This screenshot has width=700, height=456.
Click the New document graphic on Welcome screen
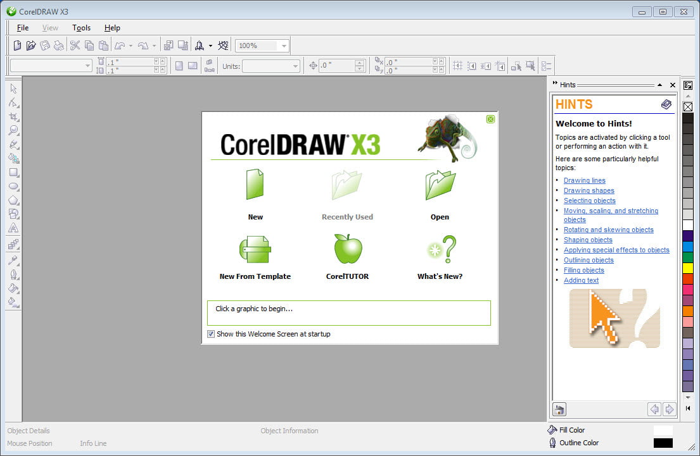point(255,184)
